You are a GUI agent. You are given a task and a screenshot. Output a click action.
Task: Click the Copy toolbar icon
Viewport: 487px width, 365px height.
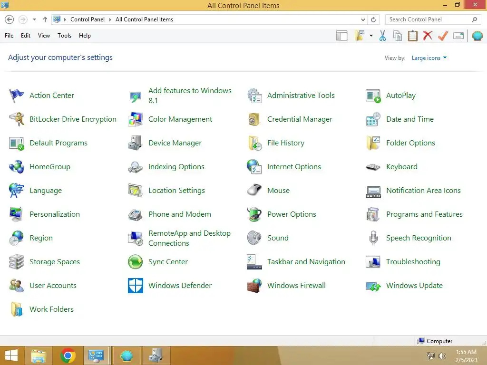398,36
